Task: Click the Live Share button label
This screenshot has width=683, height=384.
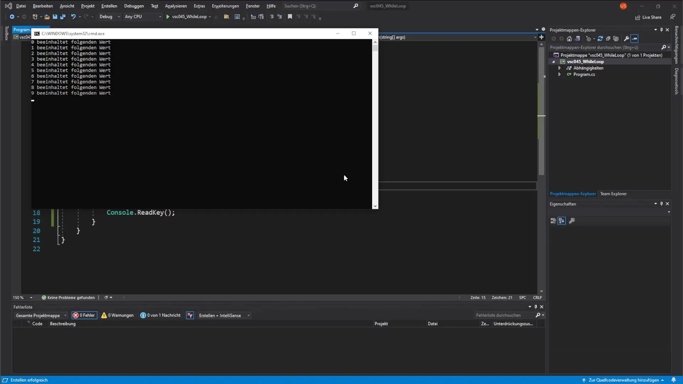Action: tap(652, 17)
